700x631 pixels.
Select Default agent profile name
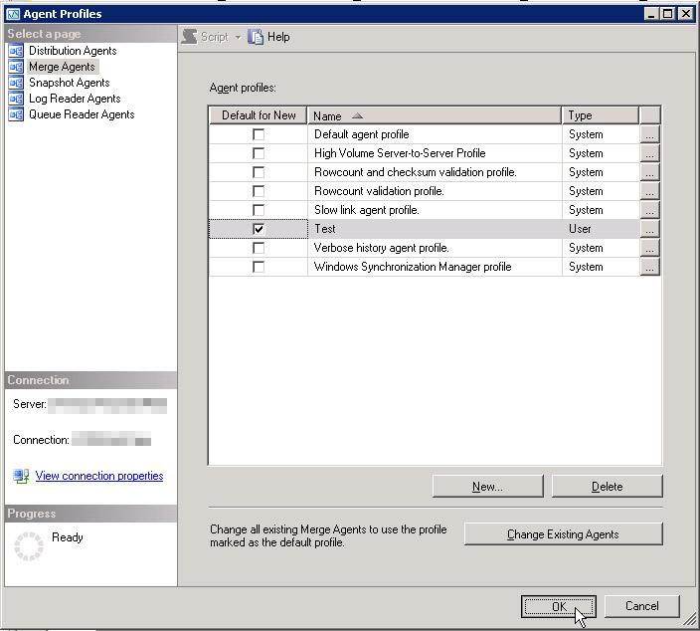tap(362, 134)
